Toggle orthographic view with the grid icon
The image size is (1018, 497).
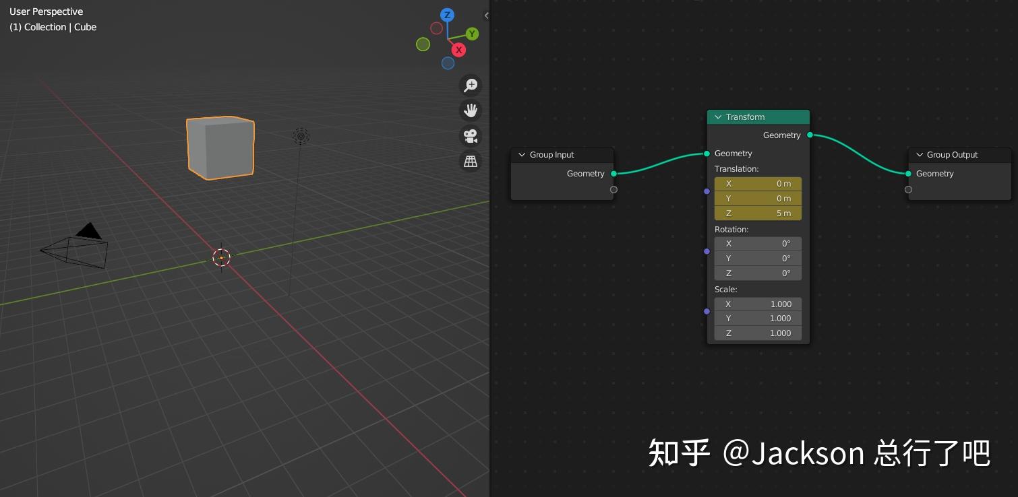[x=470, y=162]
